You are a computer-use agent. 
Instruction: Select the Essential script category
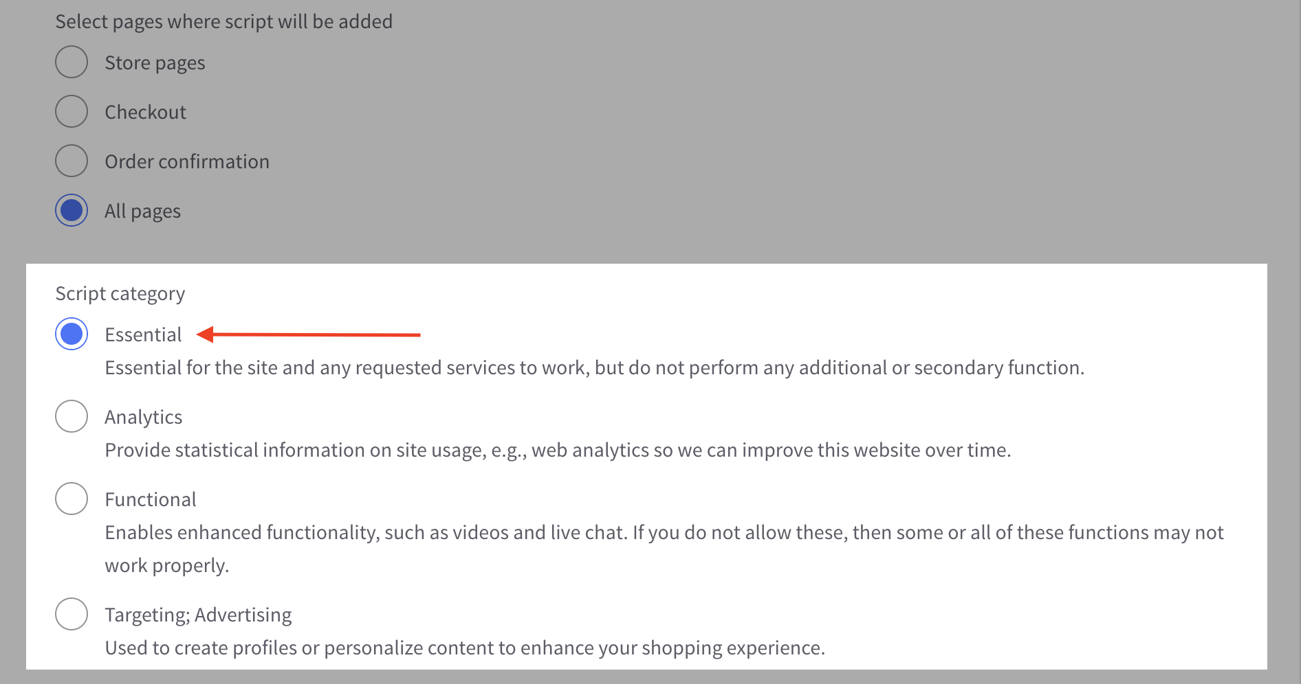coord(71,334)
